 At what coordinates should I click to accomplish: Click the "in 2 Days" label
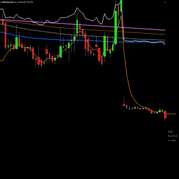(x=172, y=140)
